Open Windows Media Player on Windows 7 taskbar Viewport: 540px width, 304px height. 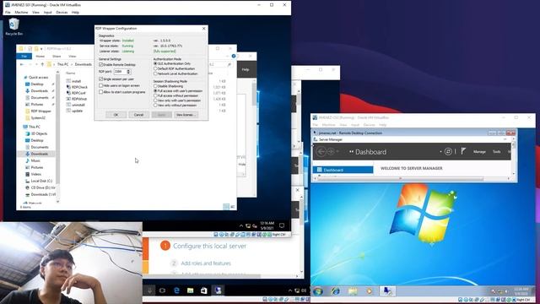pyautogui.click(x=370, y=291)
